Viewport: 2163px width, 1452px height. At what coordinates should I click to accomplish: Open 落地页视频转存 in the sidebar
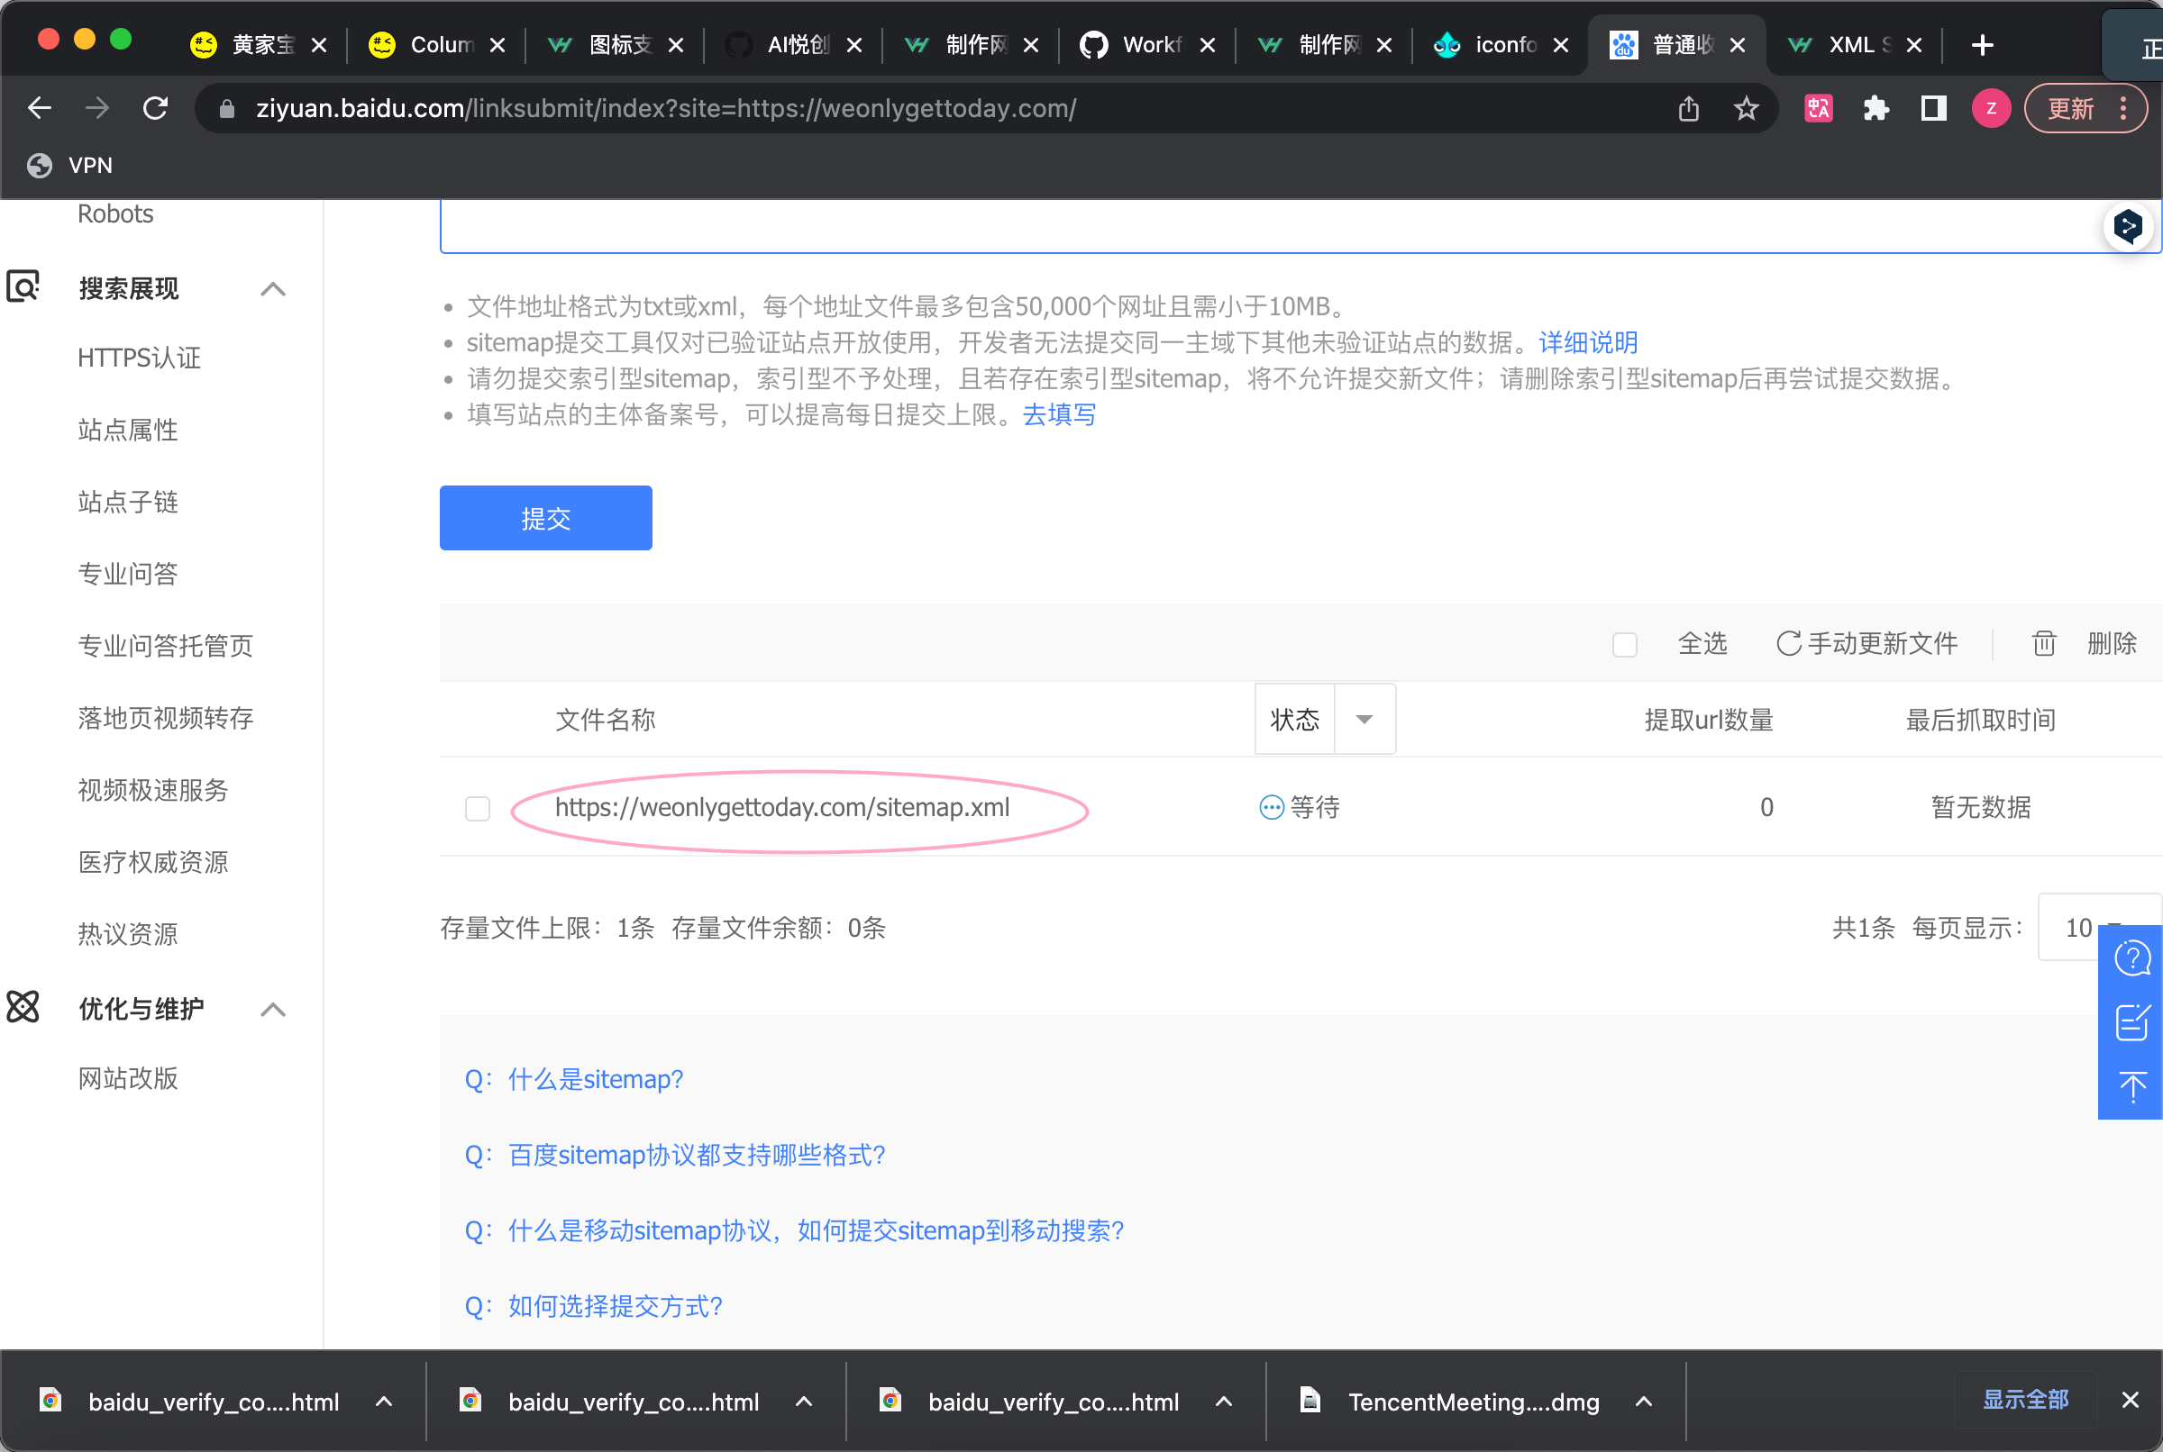click(x=166, y=719)
